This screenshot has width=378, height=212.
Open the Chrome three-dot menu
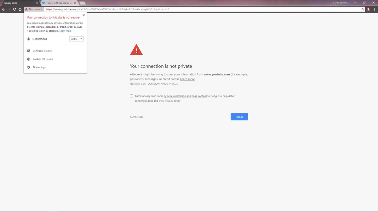click(374, 9)
